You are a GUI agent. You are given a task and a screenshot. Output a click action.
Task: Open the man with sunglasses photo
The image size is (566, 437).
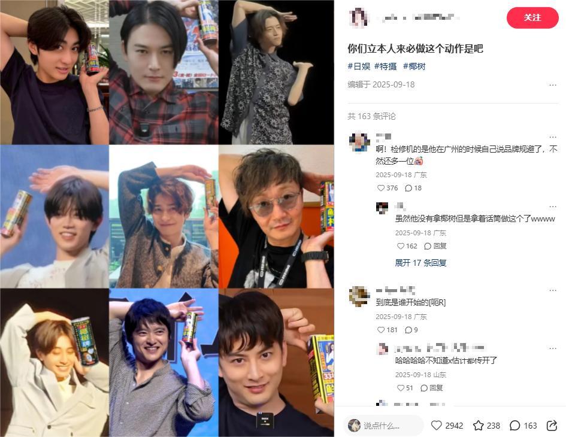click(x=276, y=217)
